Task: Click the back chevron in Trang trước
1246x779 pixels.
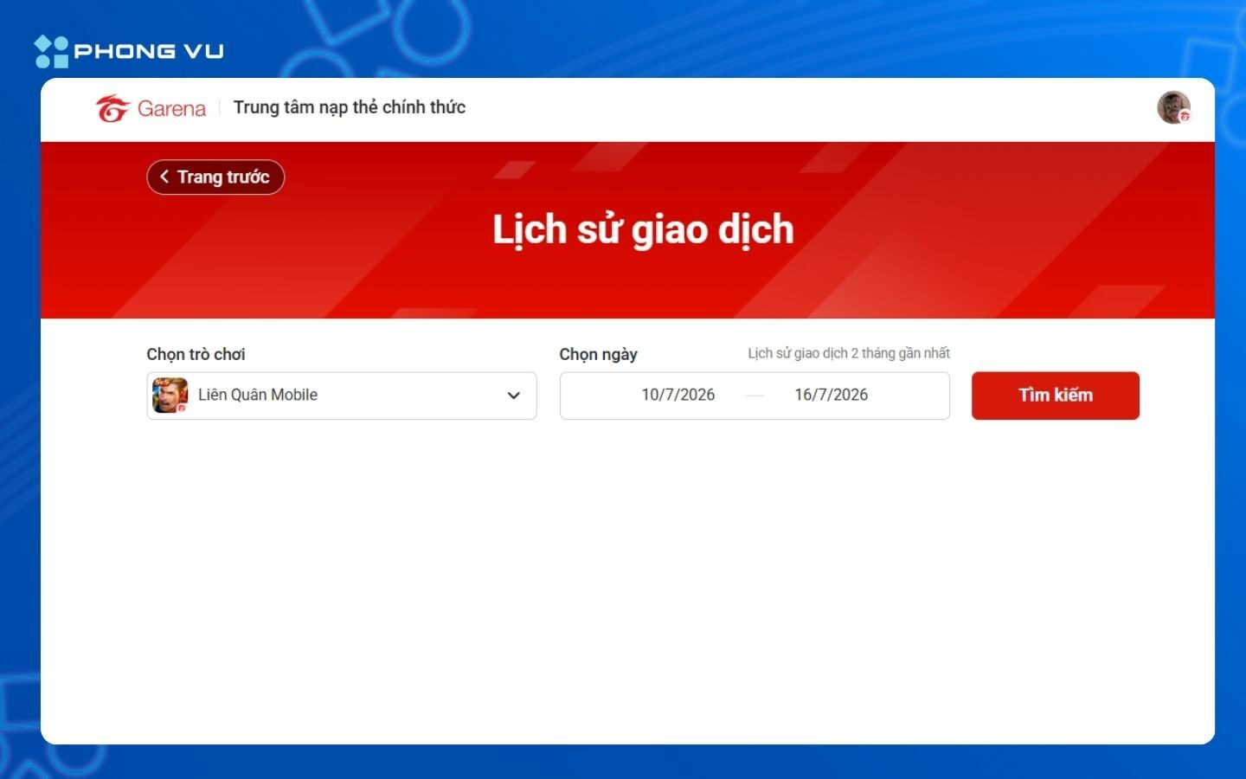Action: [x=164, y=177]
